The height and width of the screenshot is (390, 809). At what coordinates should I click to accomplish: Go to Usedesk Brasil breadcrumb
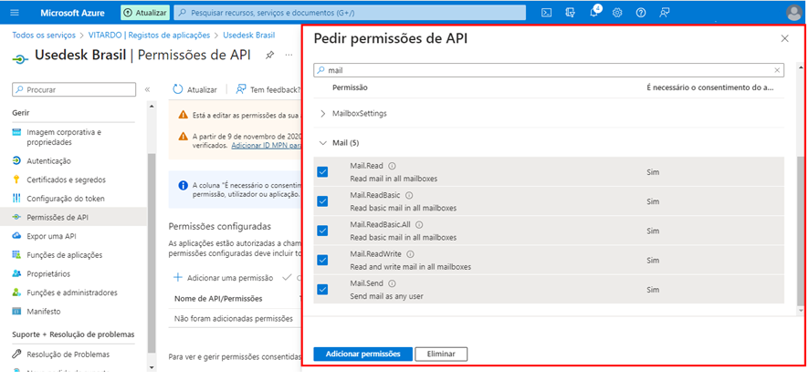(248, 35)
